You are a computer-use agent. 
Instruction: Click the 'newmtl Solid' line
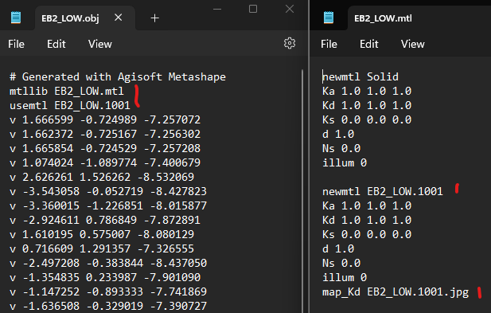tap(360, 76)
